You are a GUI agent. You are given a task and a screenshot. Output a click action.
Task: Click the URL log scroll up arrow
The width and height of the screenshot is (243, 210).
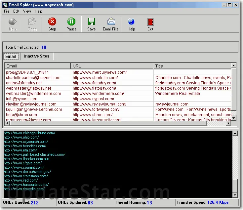tap(235, 133)
